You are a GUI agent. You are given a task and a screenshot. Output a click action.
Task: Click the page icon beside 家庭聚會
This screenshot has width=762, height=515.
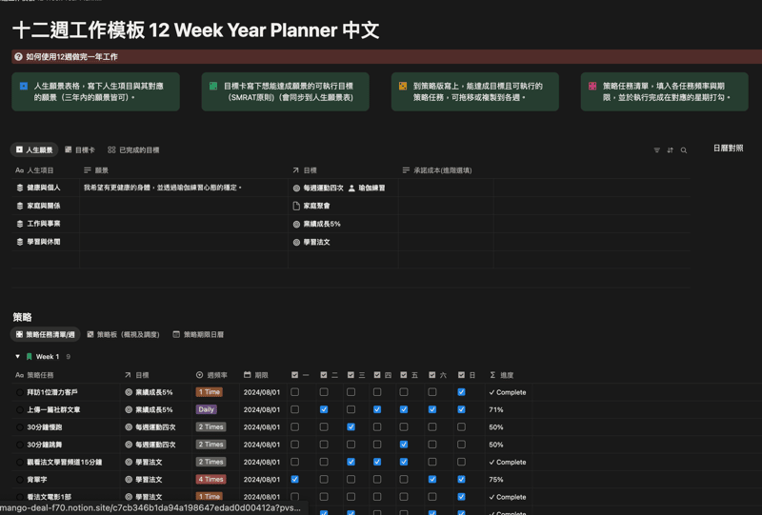296,206
